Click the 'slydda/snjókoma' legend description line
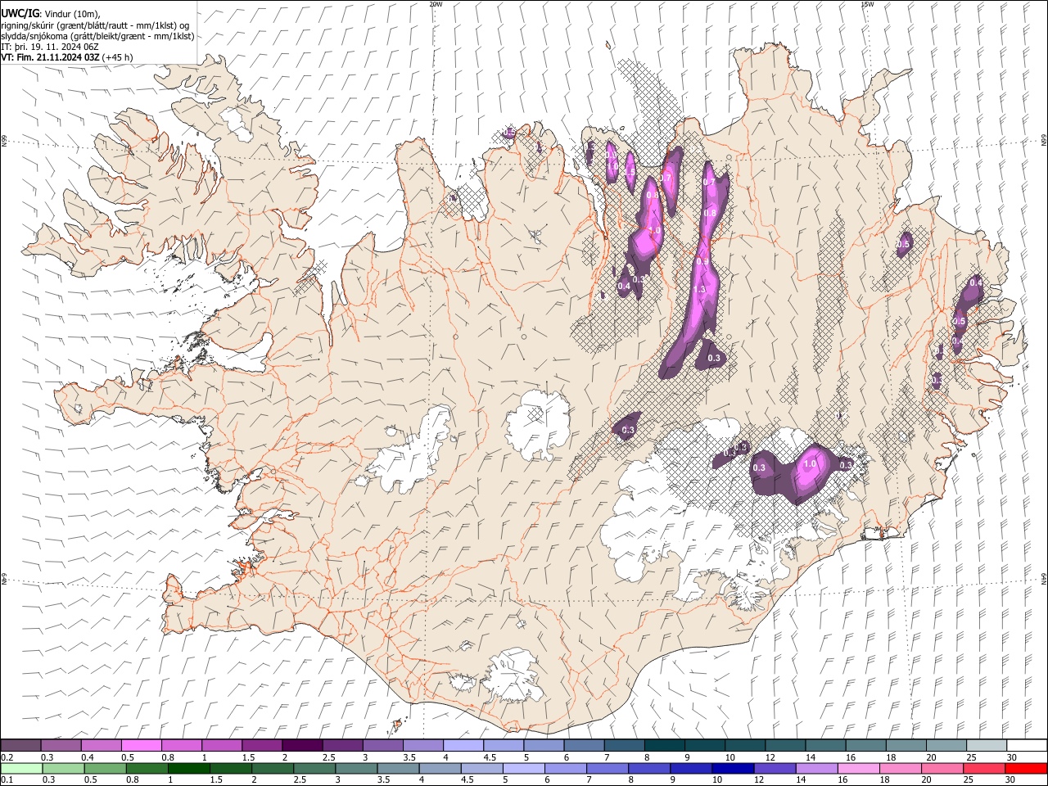 pos(97,36)
